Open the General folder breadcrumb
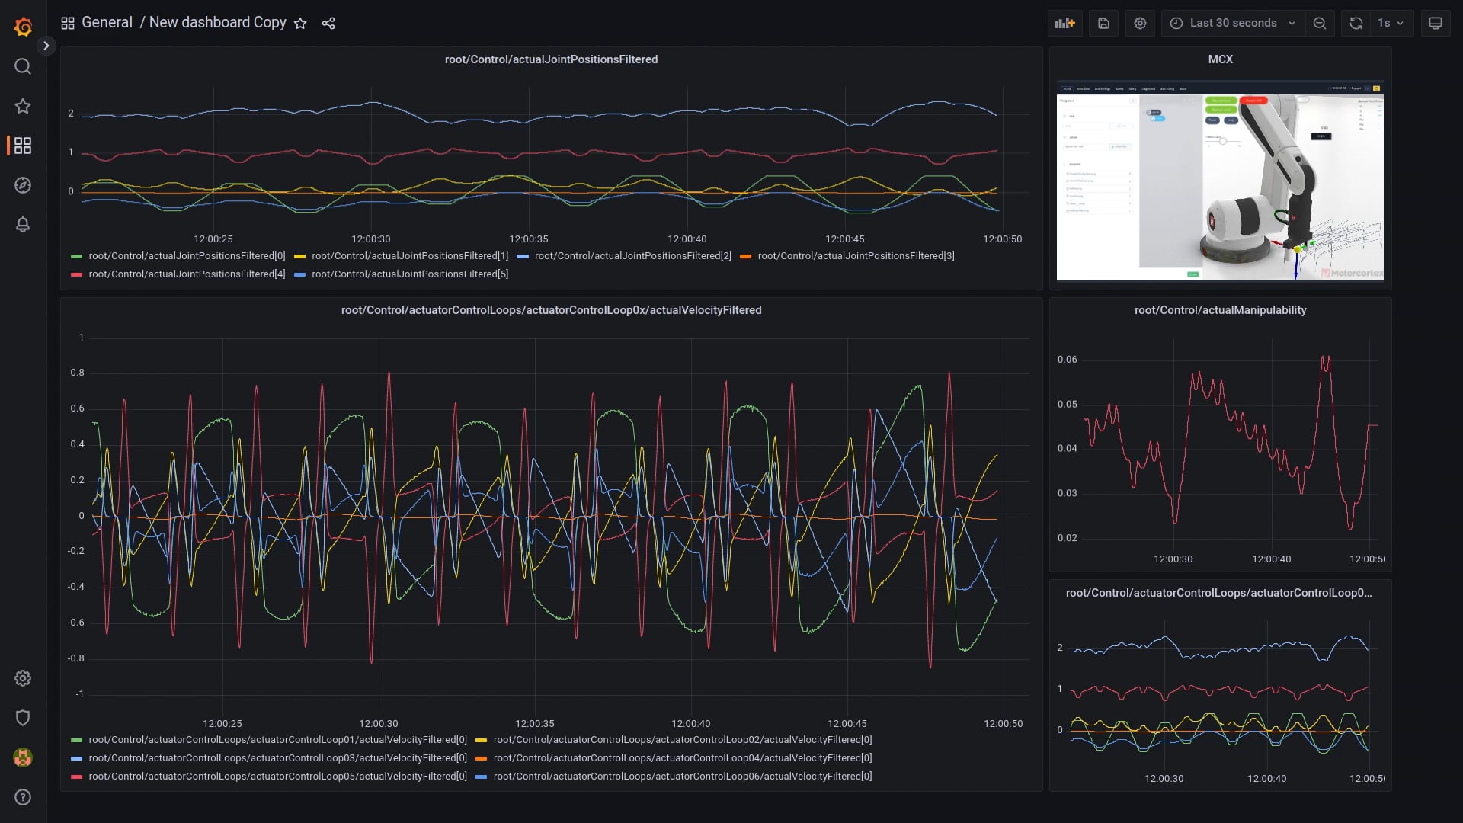 click(107, 22)
